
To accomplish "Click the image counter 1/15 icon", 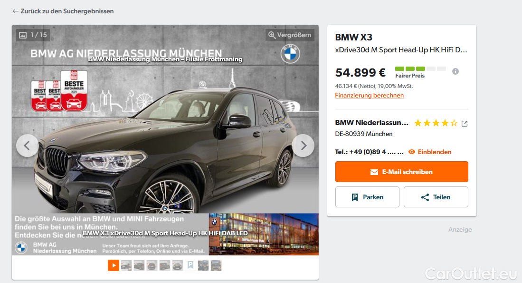I will [x=33, y=35].
